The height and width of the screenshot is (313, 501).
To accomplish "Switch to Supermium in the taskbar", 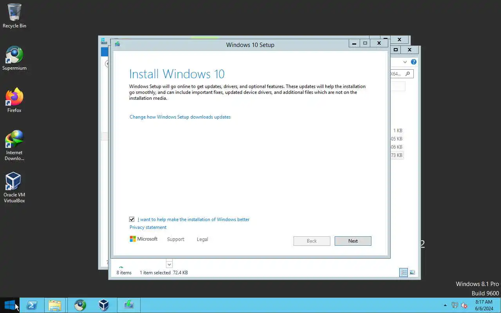I will [x=80, y=305].
